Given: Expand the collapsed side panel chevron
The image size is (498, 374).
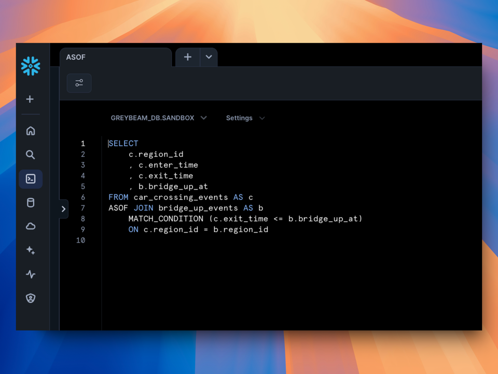Looking at the screenshot, I should (x=63, y=209).
